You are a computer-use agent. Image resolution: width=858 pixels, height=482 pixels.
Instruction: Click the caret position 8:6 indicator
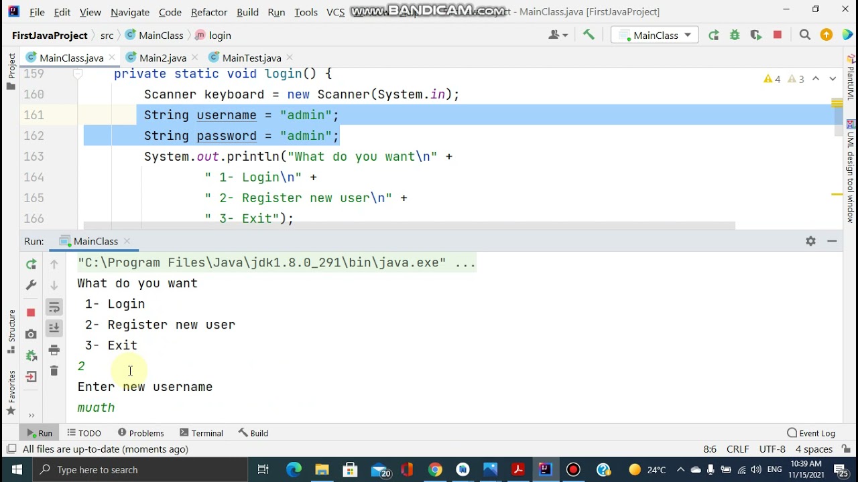point(710,449)
